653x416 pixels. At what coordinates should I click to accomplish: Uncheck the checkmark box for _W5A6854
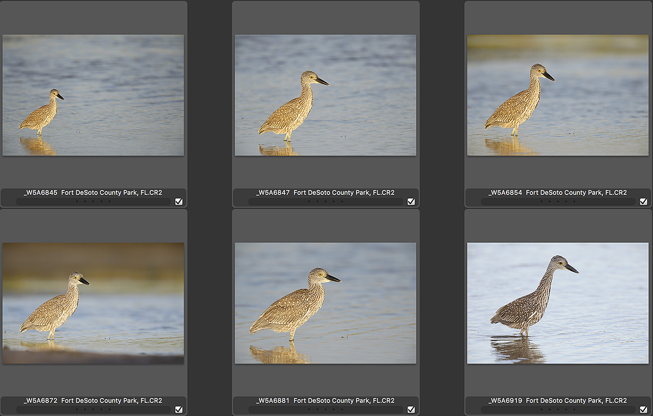coord(643,201)
